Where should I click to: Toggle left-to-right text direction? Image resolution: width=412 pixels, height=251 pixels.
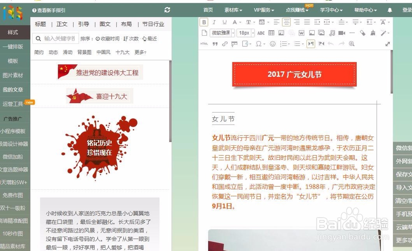tap(311, 44)
